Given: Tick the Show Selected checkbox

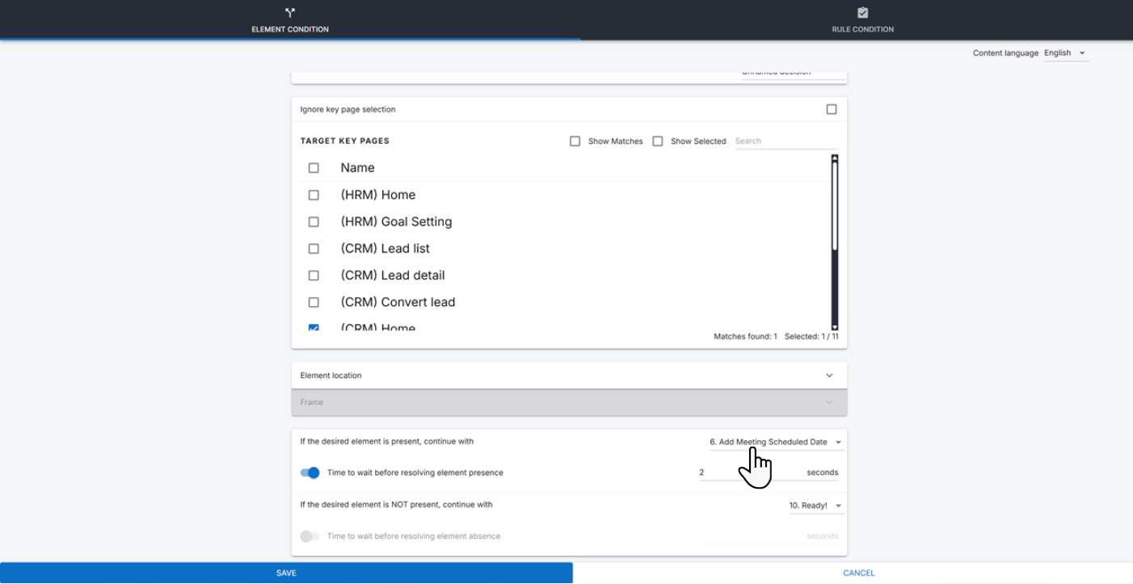Looking at the screenshot, I should click(x=658, y=141).
